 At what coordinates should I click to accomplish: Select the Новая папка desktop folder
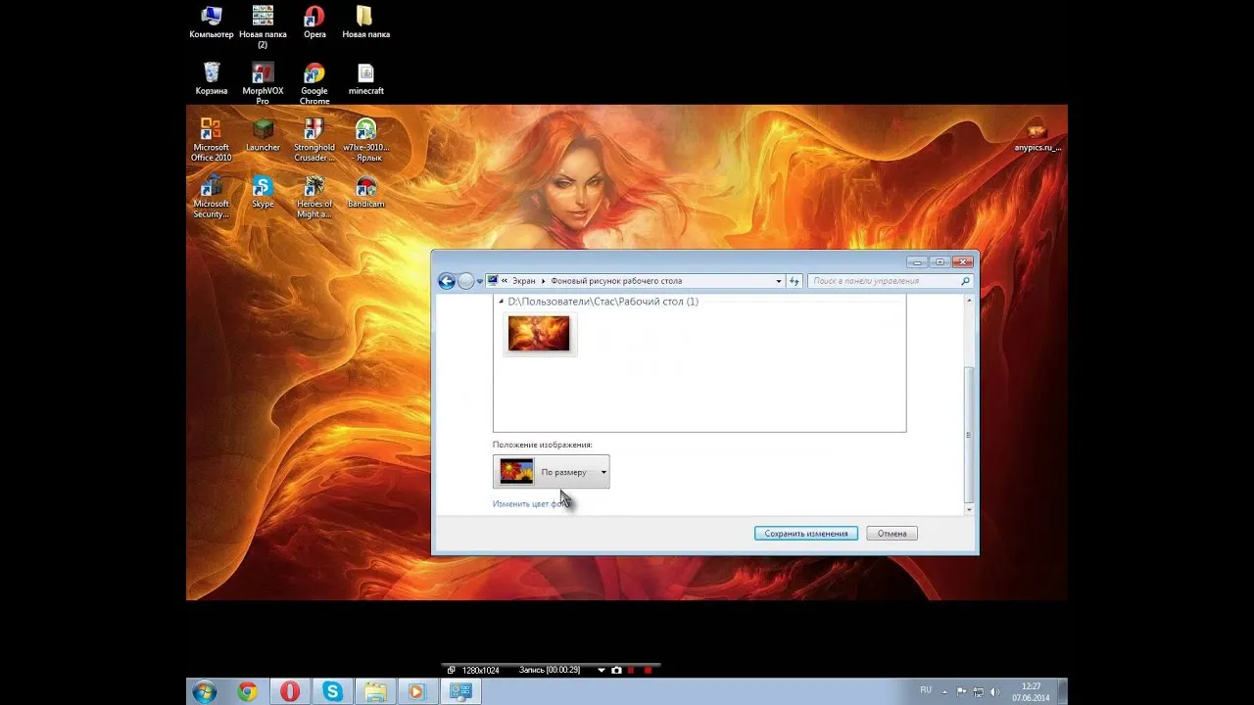365,22
